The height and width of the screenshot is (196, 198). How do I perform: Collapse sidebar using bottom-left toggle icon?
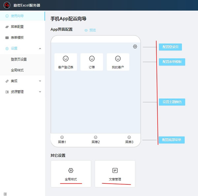(x=5, y=193)
